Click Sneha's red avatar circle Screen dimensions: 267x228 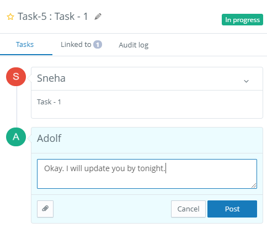16,77
